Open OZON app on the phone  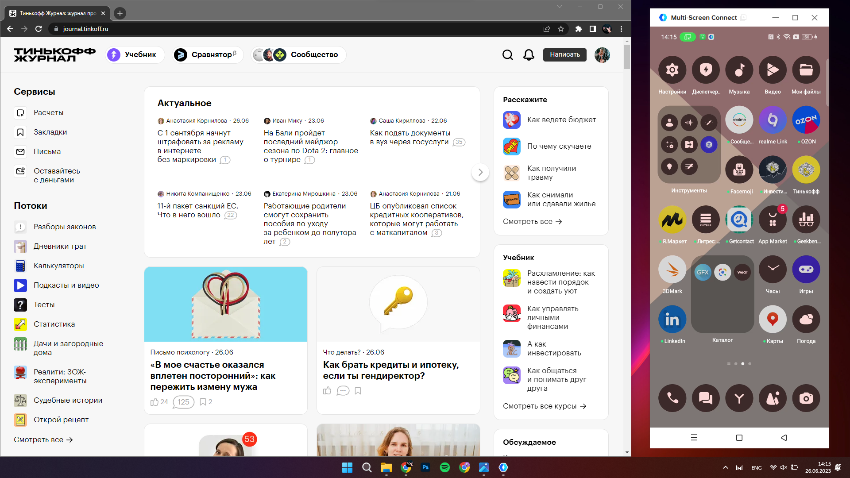point(806,119)
